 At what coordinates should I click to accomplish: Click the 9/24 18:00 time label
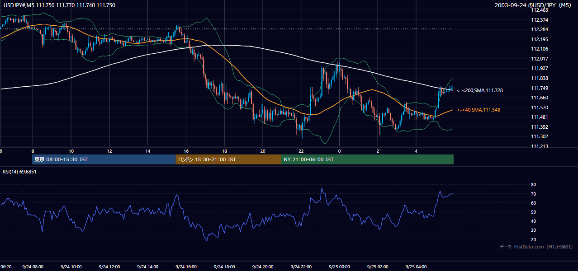[224, 267]
